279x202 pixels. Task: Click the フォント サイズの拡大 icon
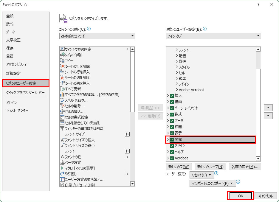62,140
